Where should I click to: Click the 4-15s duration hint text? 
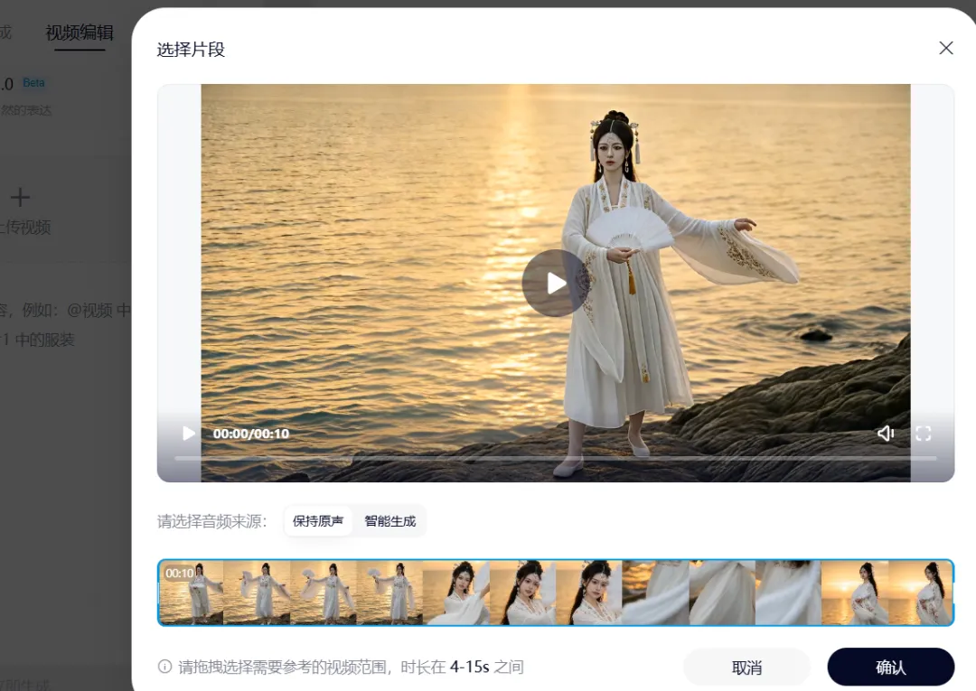[469, 667]
